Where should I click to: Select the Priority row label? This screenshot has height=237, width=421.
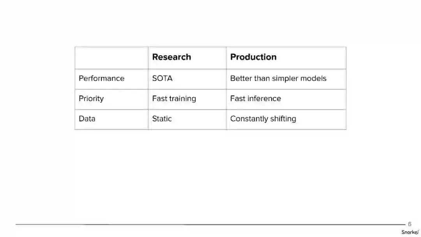pos(91,99)
